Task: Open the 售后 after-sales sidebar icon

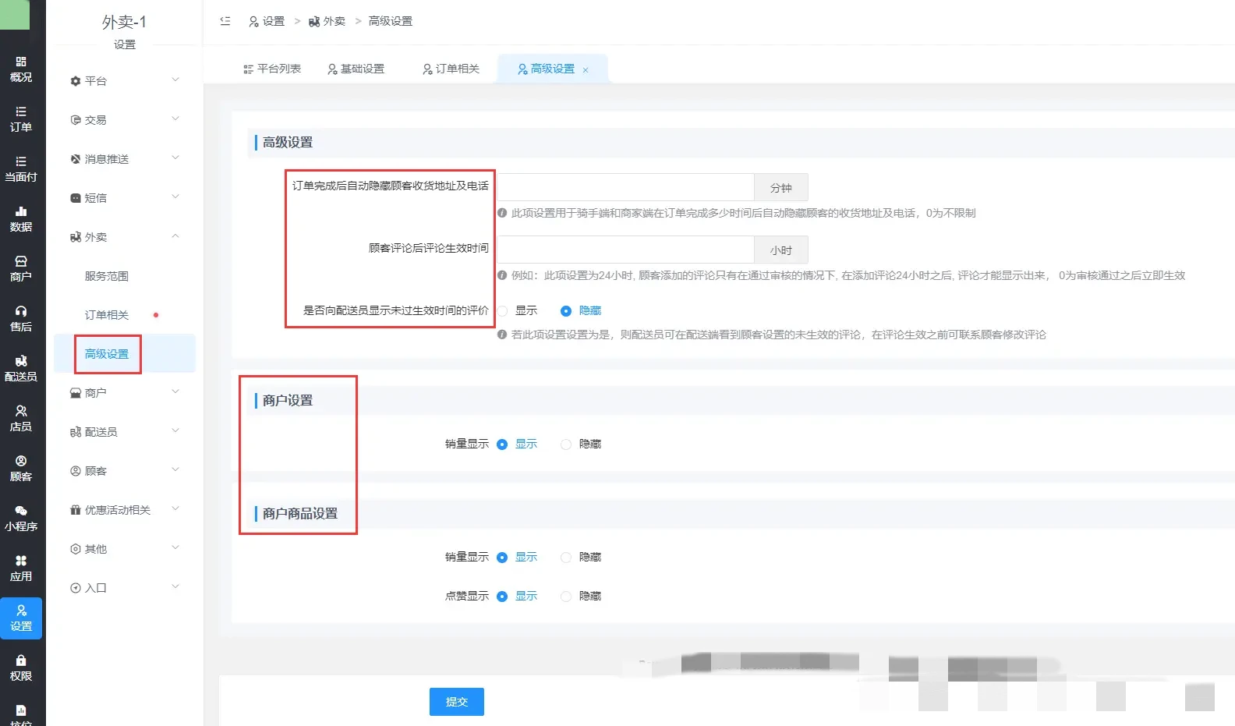Action: pyautogui.click(x=21, y=318)
